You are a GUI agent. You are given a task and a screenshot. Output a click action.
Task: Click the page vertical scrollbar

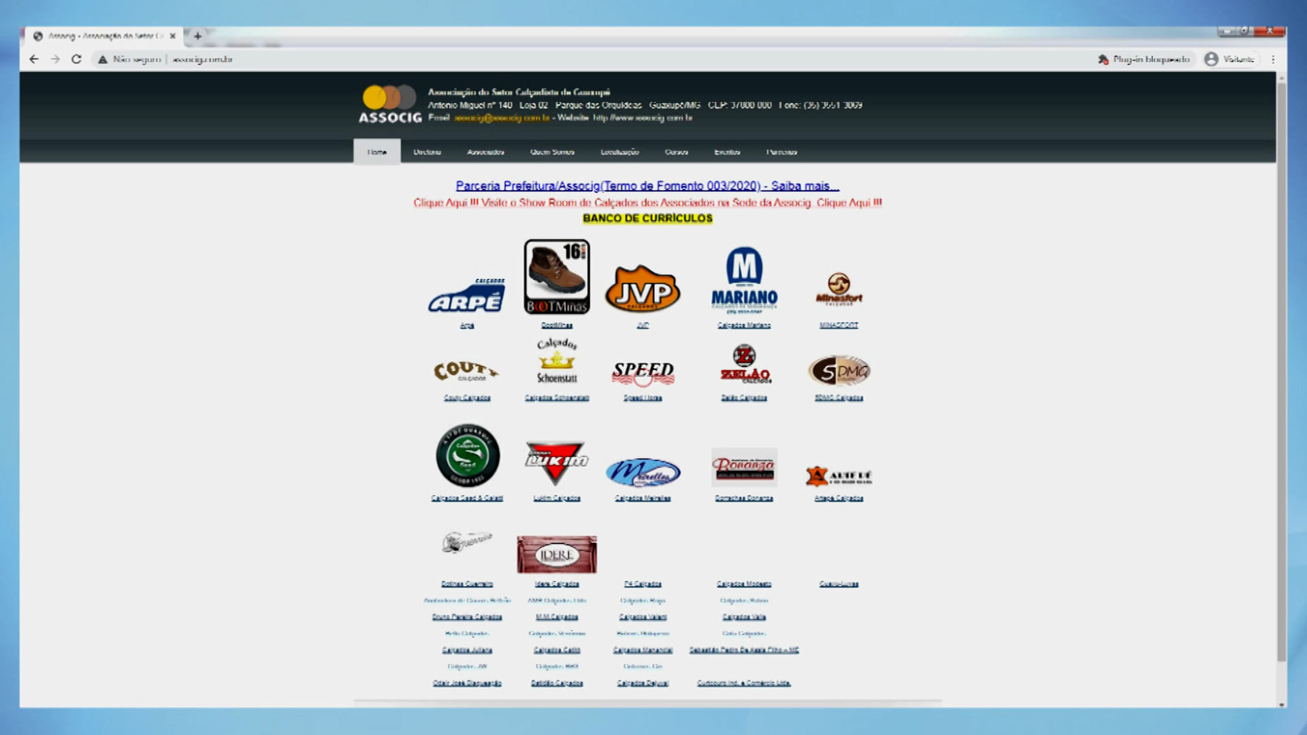(x=1282, y=371)
